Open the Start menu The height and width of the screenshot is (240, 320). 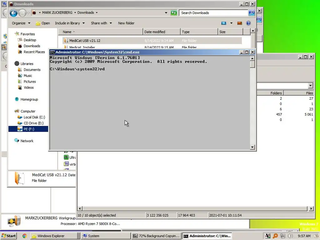[x=8, y=236]
